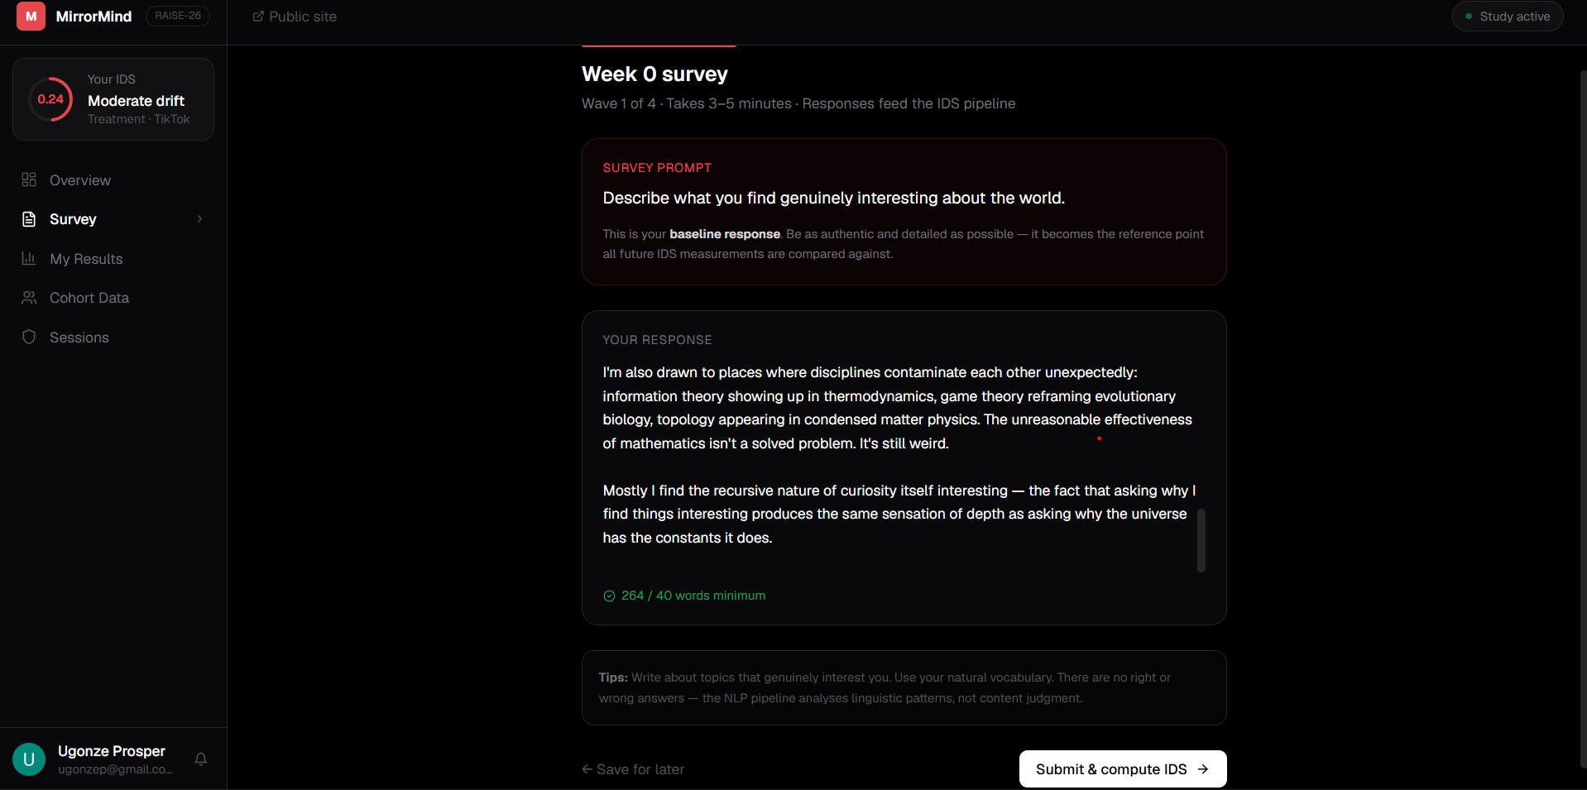Click the Tips text box

point(904,687)
